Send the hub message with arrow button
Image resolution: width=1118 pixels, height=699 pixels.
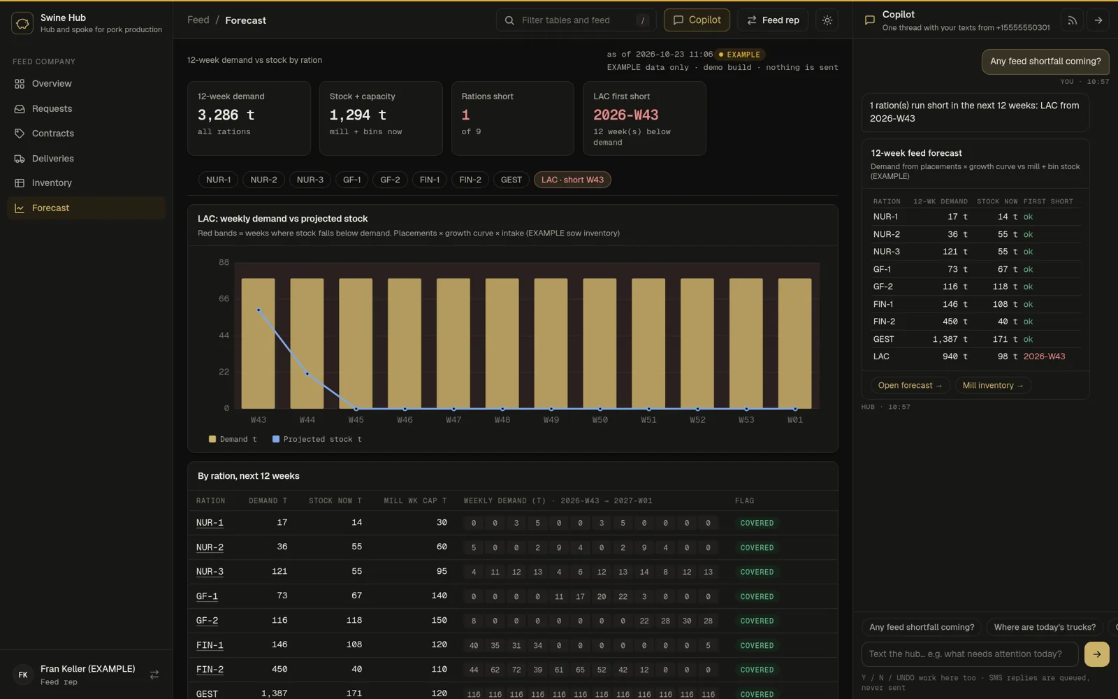tap(1097, 654)
